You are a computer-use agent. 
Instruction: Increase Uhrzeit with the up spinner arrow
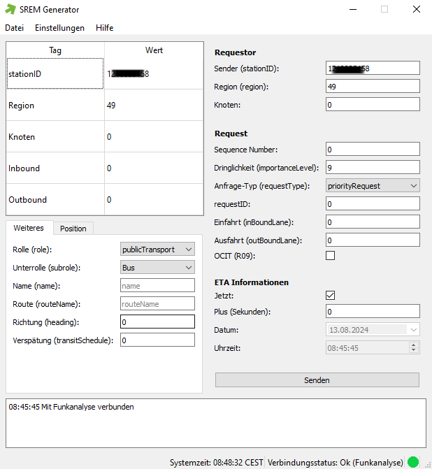pyautogui.click(x=413, y=345)
